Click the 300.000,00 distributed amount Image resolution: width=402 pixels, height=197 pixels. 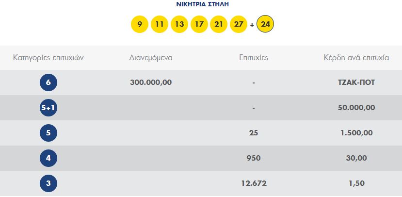[151, 82]
